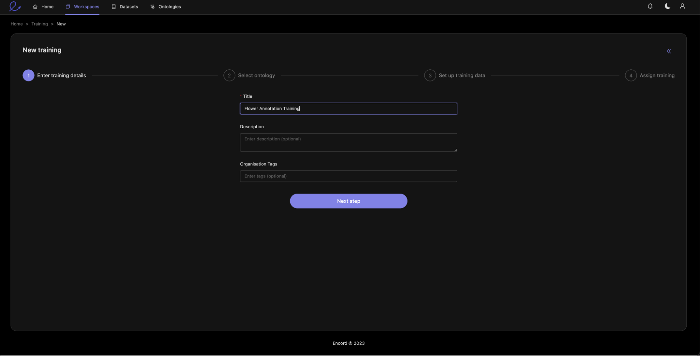Click the Select ontology step label
The image size is (700, 356).
coord(256,75)
